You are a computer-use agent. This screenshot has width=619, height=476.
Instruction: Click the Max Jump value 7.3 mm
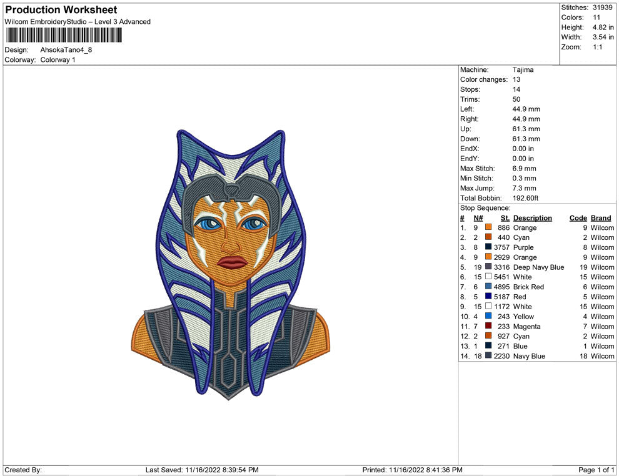(x=524, y=188)
